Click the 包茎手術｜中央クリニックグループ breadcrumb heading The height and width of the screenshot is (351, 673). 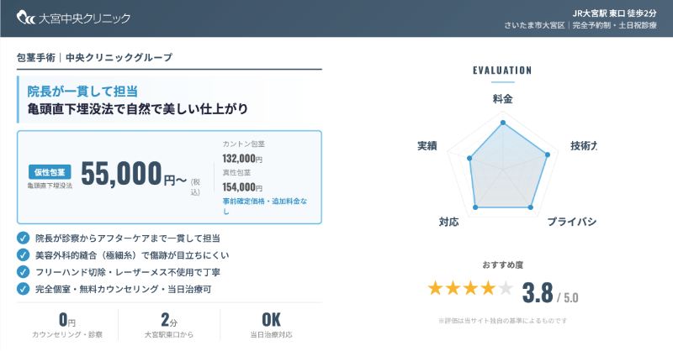click(x=94, y=57)
